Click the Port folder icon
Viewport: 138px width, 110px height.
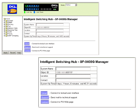point(6,26)
